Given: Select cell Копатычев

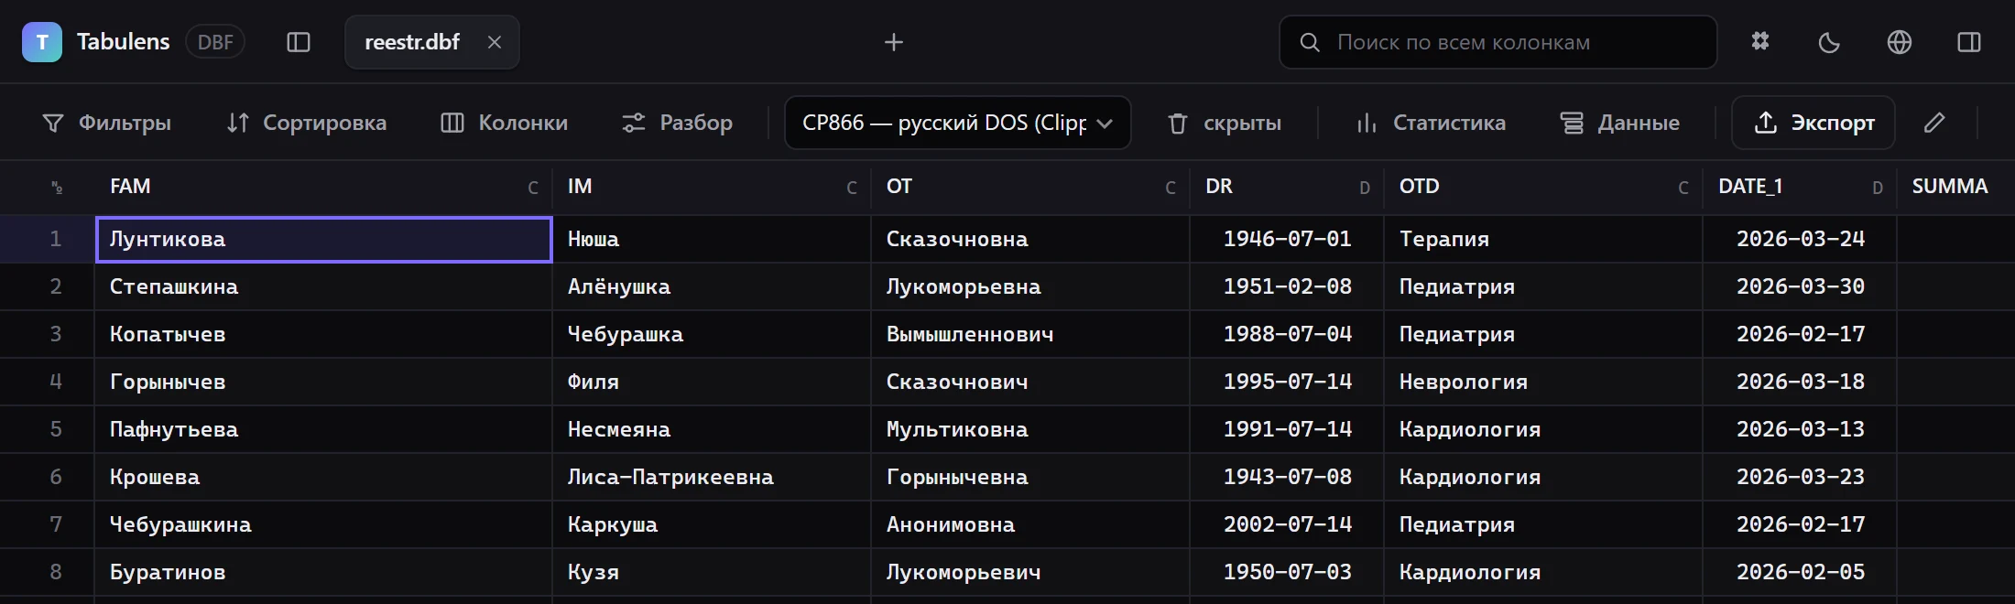Looking at the screenshot, I should tap(323, 334).
